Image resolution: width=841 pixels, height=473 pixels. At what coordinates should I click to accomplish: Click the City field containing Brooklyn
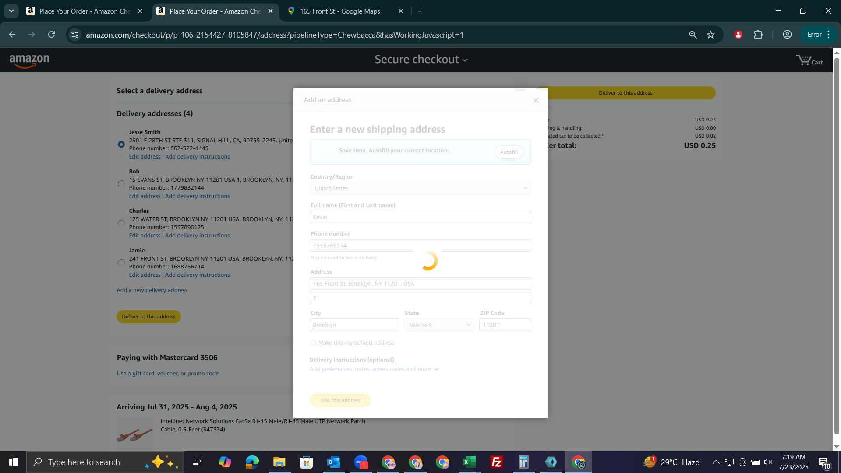[354, 325]
